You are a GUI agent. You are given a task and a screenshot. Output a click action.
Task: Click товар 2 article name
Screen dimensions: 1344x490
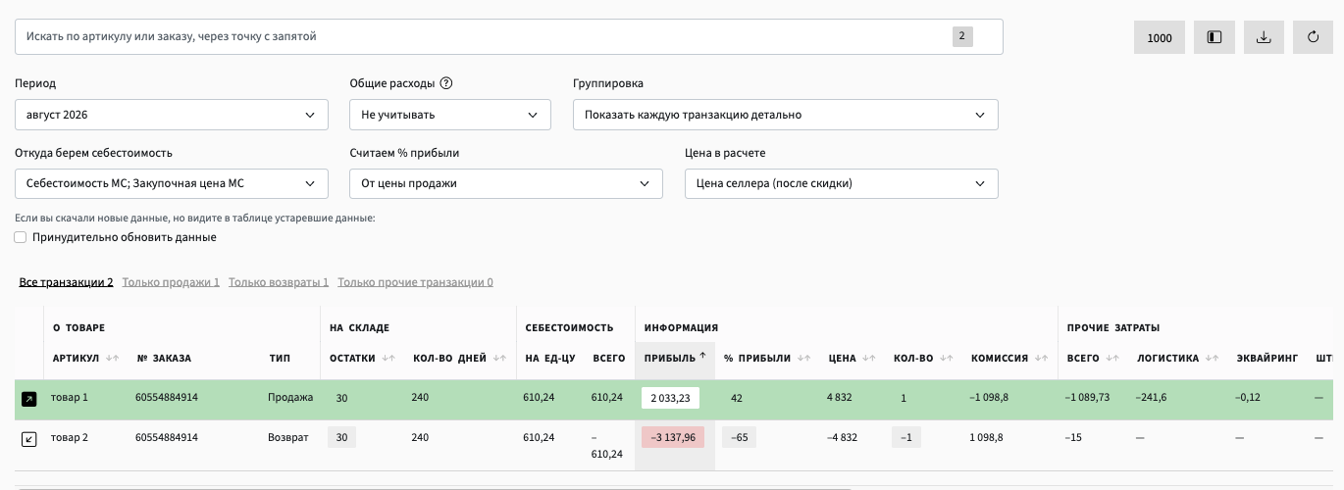click(x=70, y=437)
